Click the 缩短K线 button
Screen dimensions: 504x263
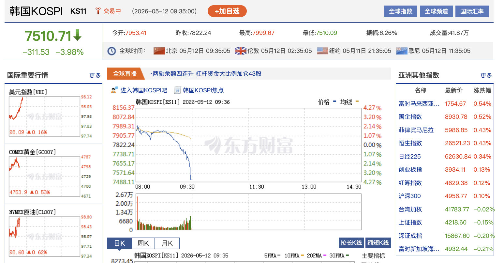click(378, 243)
